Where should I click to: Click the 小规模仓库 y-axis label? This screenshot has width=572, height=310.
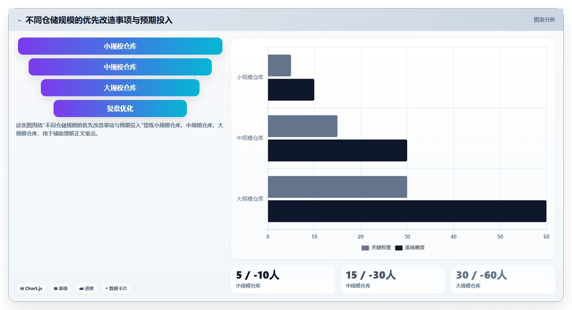point(250,77)
